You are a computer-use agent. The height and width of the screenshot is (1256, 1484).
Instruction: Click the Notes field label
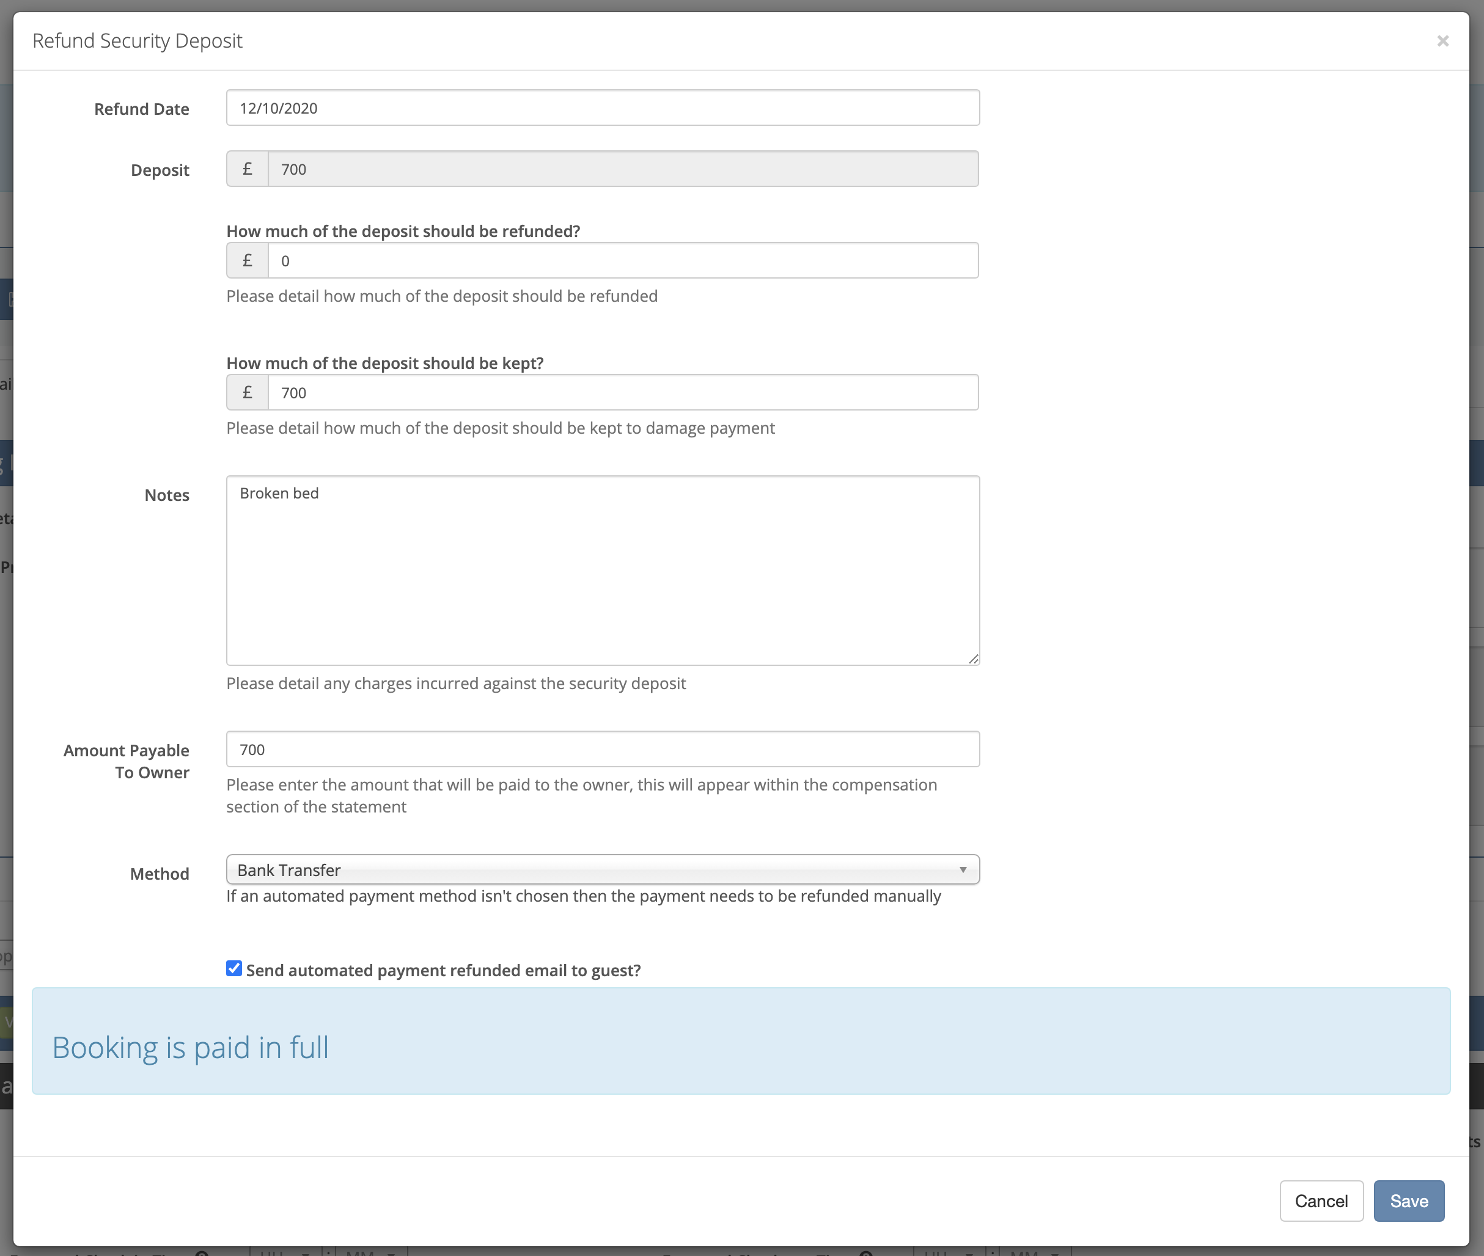point(167,495)
